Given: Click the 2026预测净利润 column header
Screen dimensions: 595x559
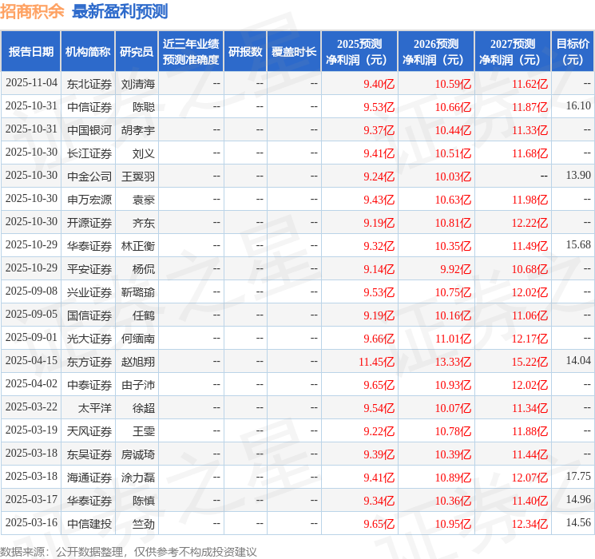Looking at the screenshot, I should (x=436, y=52).
